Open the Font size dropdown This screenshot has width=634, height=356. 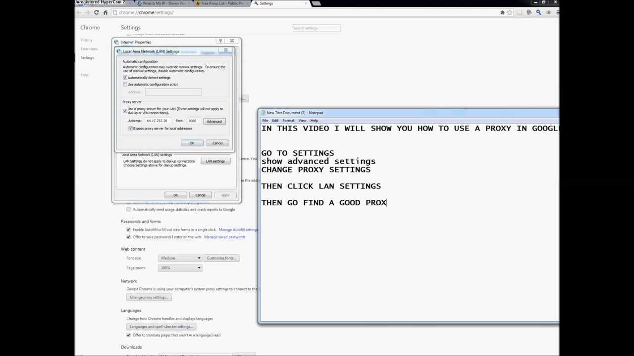[180, 258]
